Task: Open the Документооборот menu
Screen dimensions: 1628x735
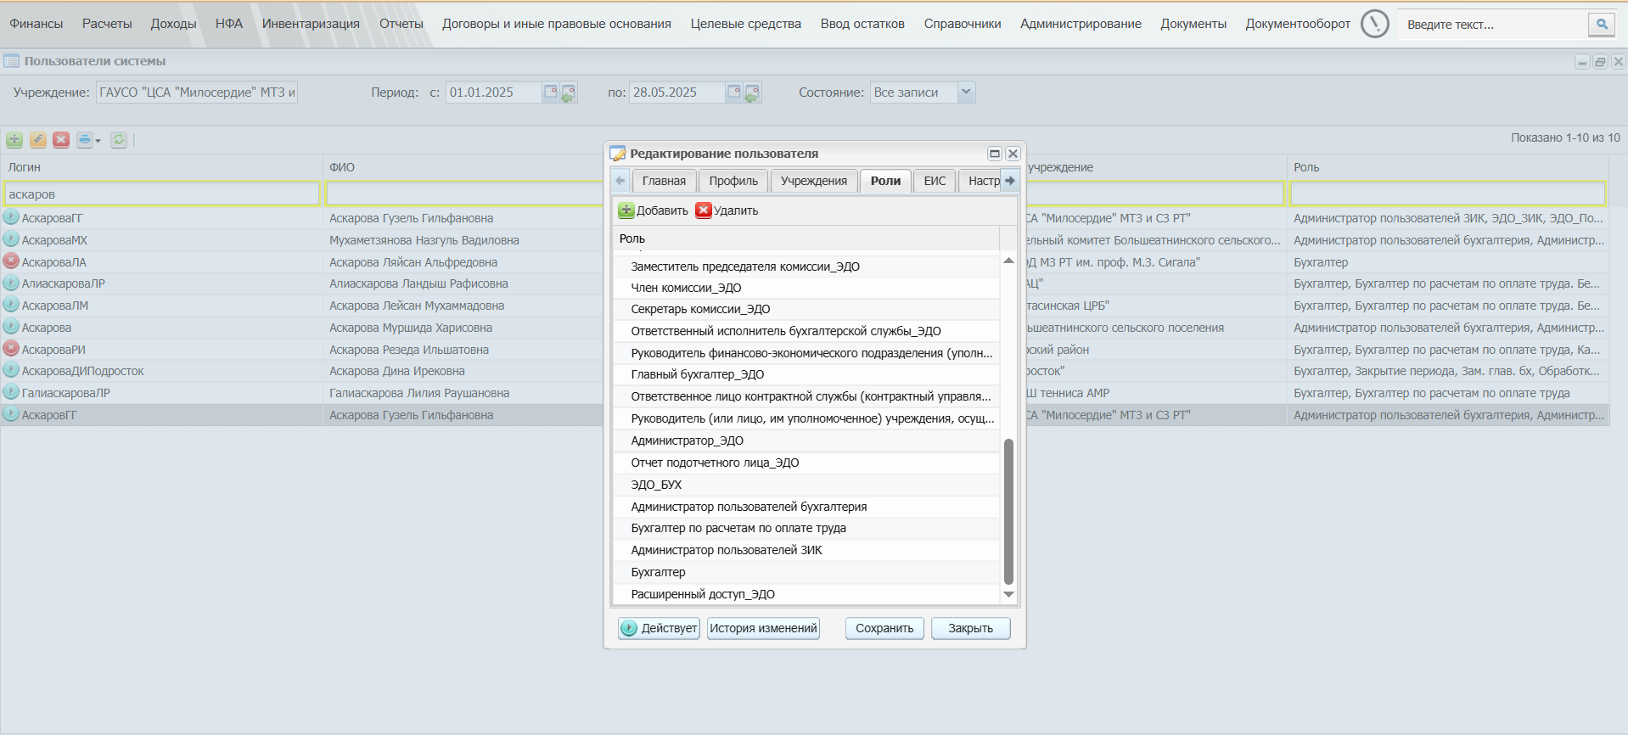Action: click(x=1298, y=24)
